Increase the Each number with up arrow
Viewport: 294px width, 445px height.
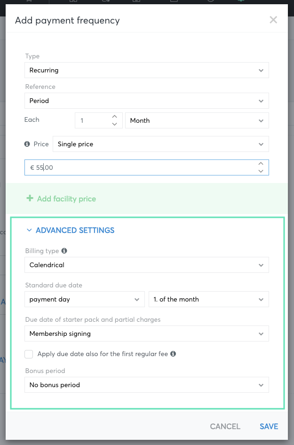click(x=115, y=117)
